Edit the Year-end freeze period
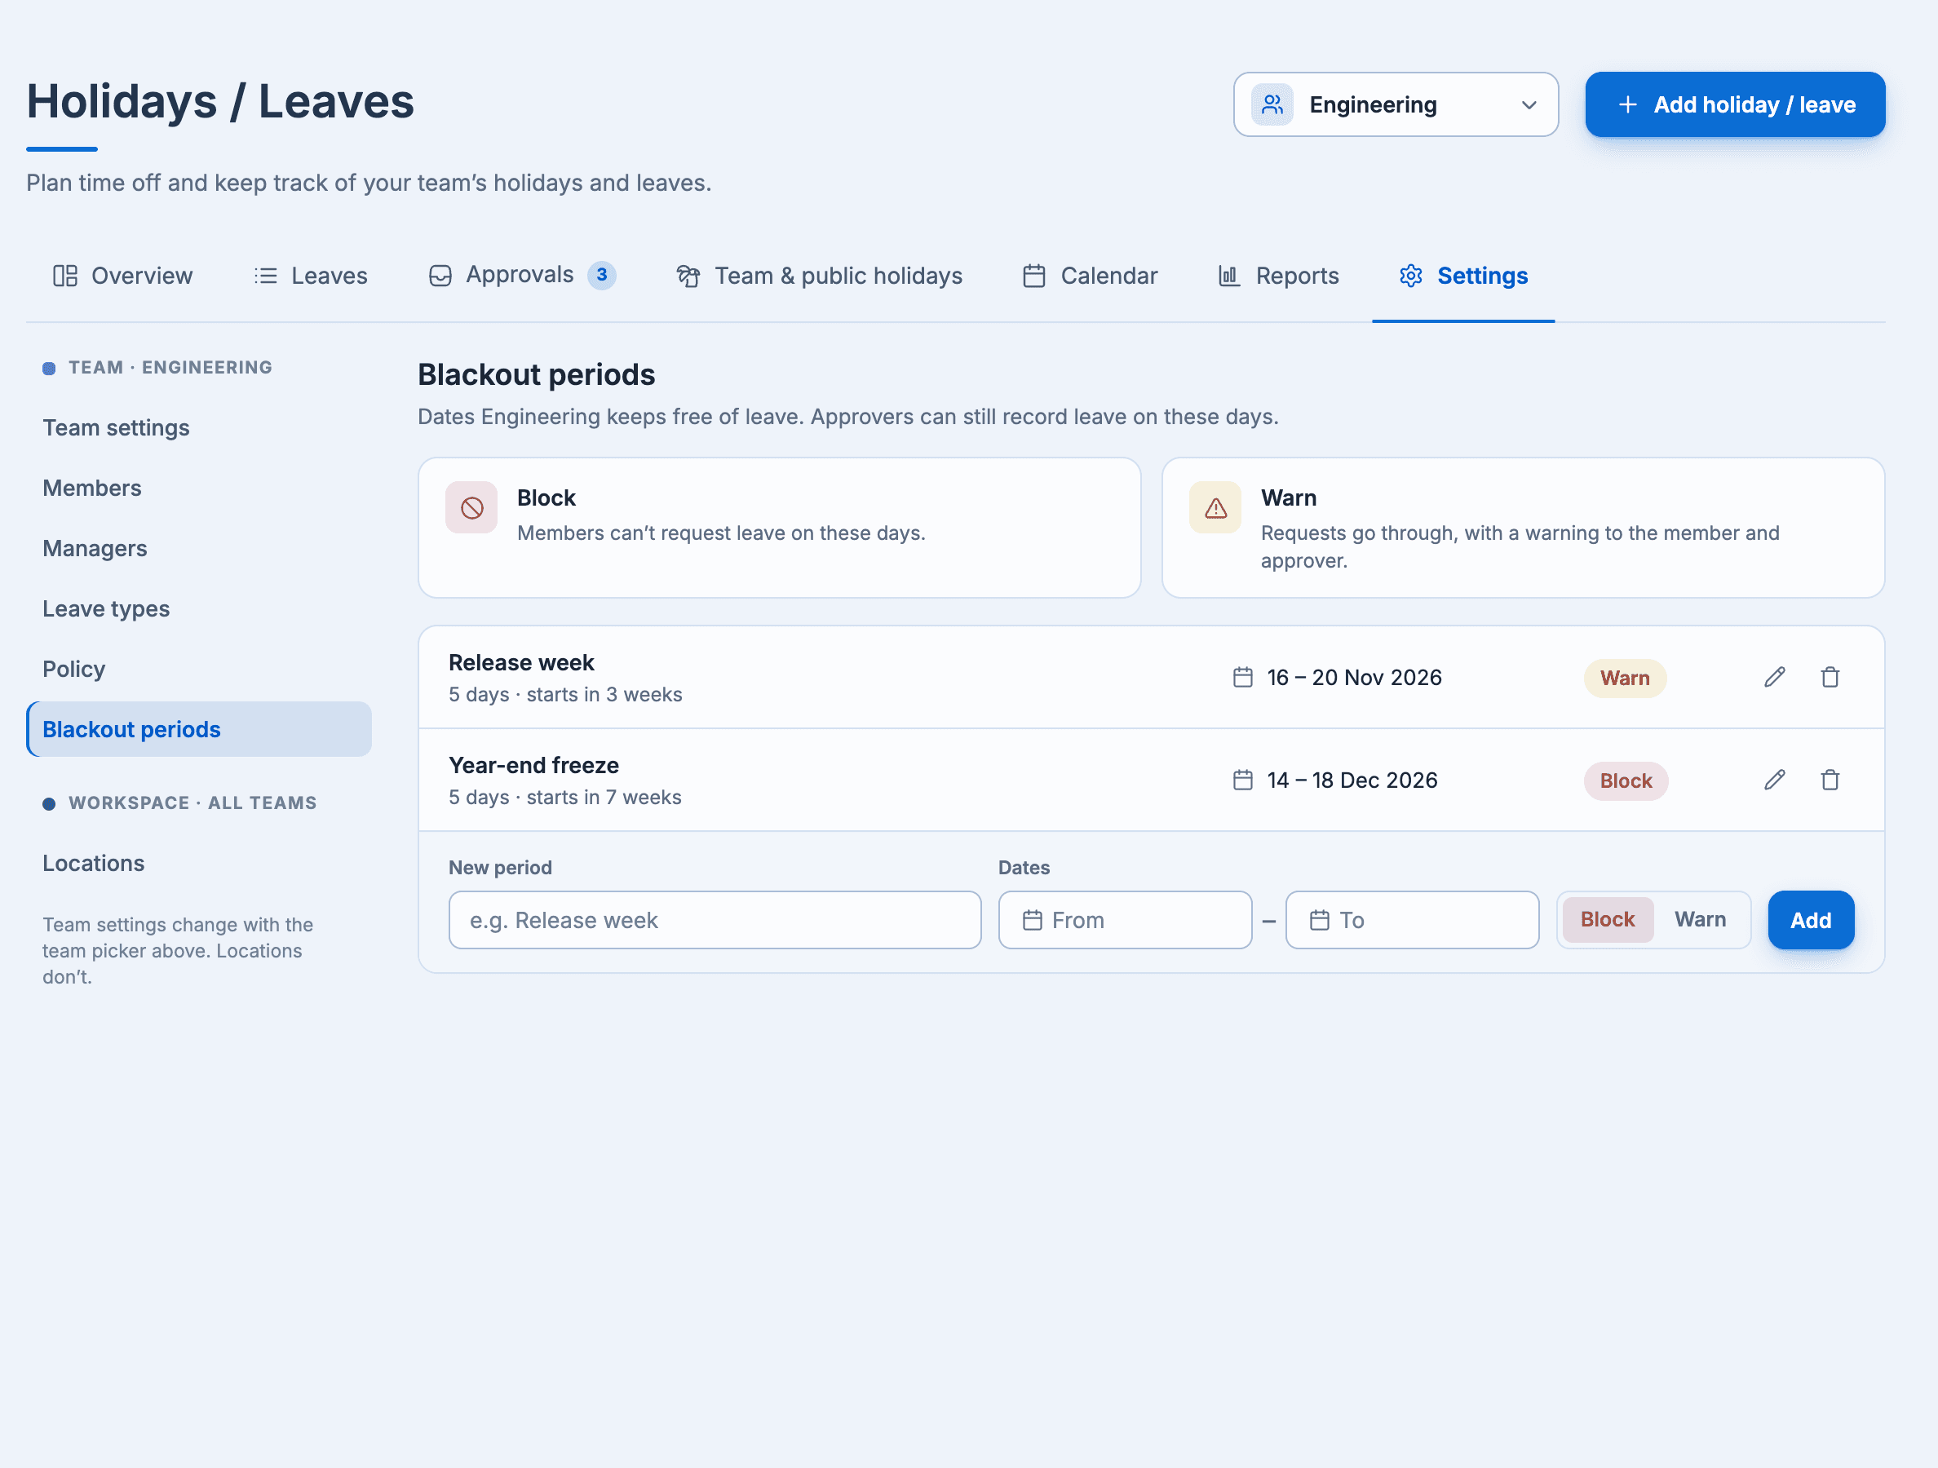This screenshot has width=1938, height=1468. [x=1774, y=780]
